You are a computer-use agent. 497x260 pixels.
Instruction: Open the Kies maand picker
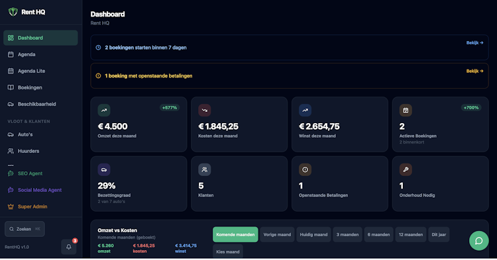[228, 252]
